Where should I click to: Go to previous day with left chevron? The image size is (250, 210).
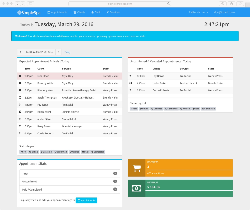pyautogui.click(x=20, y=52)
